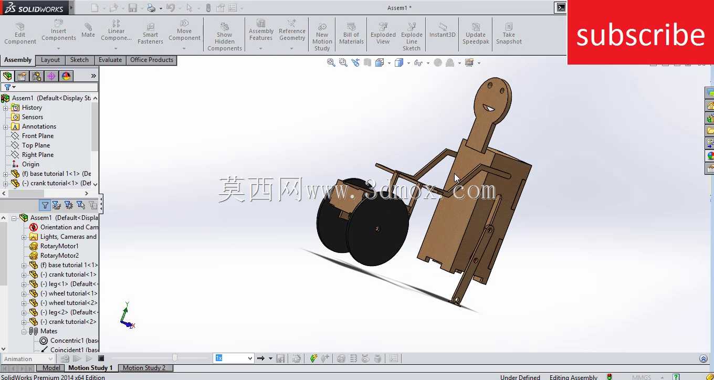Click the Edit Component tool

[20, 33]
